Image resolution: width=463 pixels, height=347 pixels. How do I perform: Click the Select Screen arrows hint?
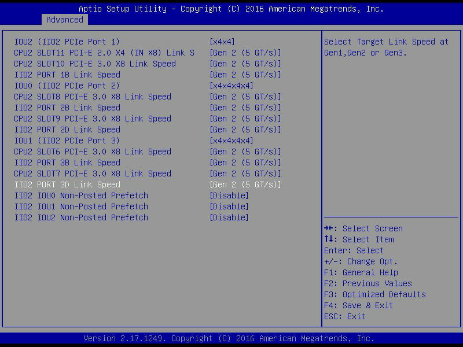click(x=363, y=228)
